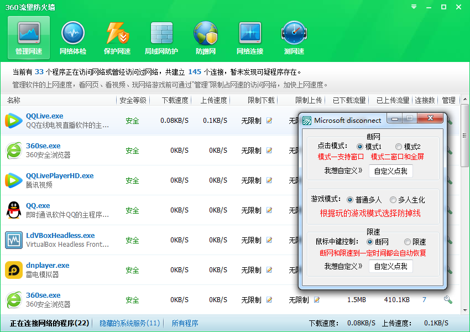This screenshot has width=470, height=332.
Task: Click the program list scrollbar down arrow
Action: [x=465, y=310]
